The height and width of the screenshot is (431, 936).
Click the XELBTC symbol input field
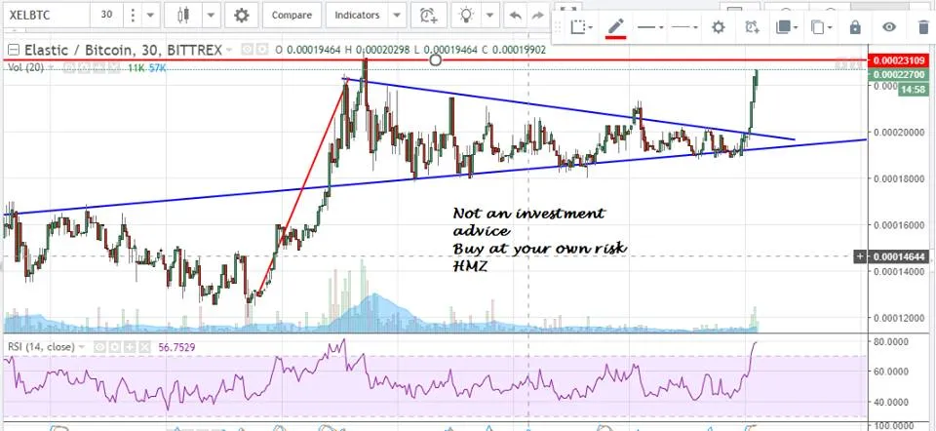click(47, 16)
